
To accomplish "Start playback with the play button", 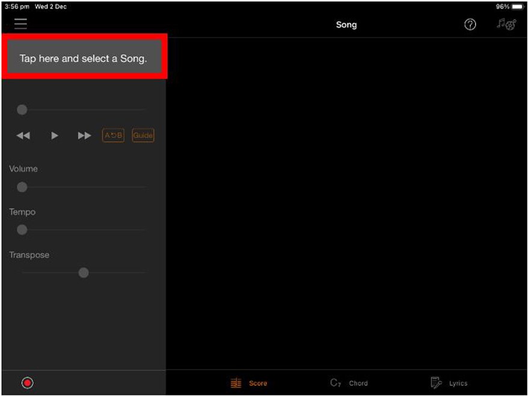I will tap(55, 136).
